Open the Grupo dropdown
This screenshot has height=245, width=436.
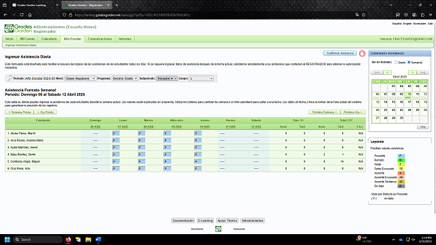tap(202, 78)
